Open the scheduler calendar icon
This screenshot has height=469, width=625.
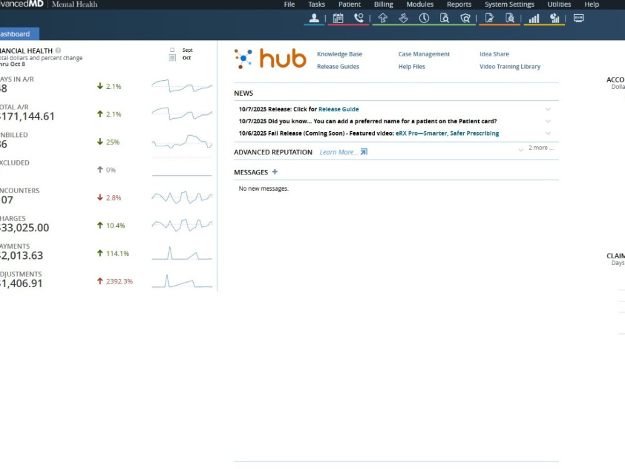tap(338, 18)
